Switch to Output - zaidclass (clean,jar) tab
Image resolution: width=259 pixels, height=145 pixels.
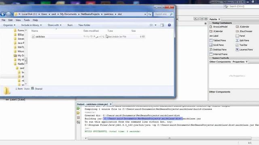click(x=92, y=104)
